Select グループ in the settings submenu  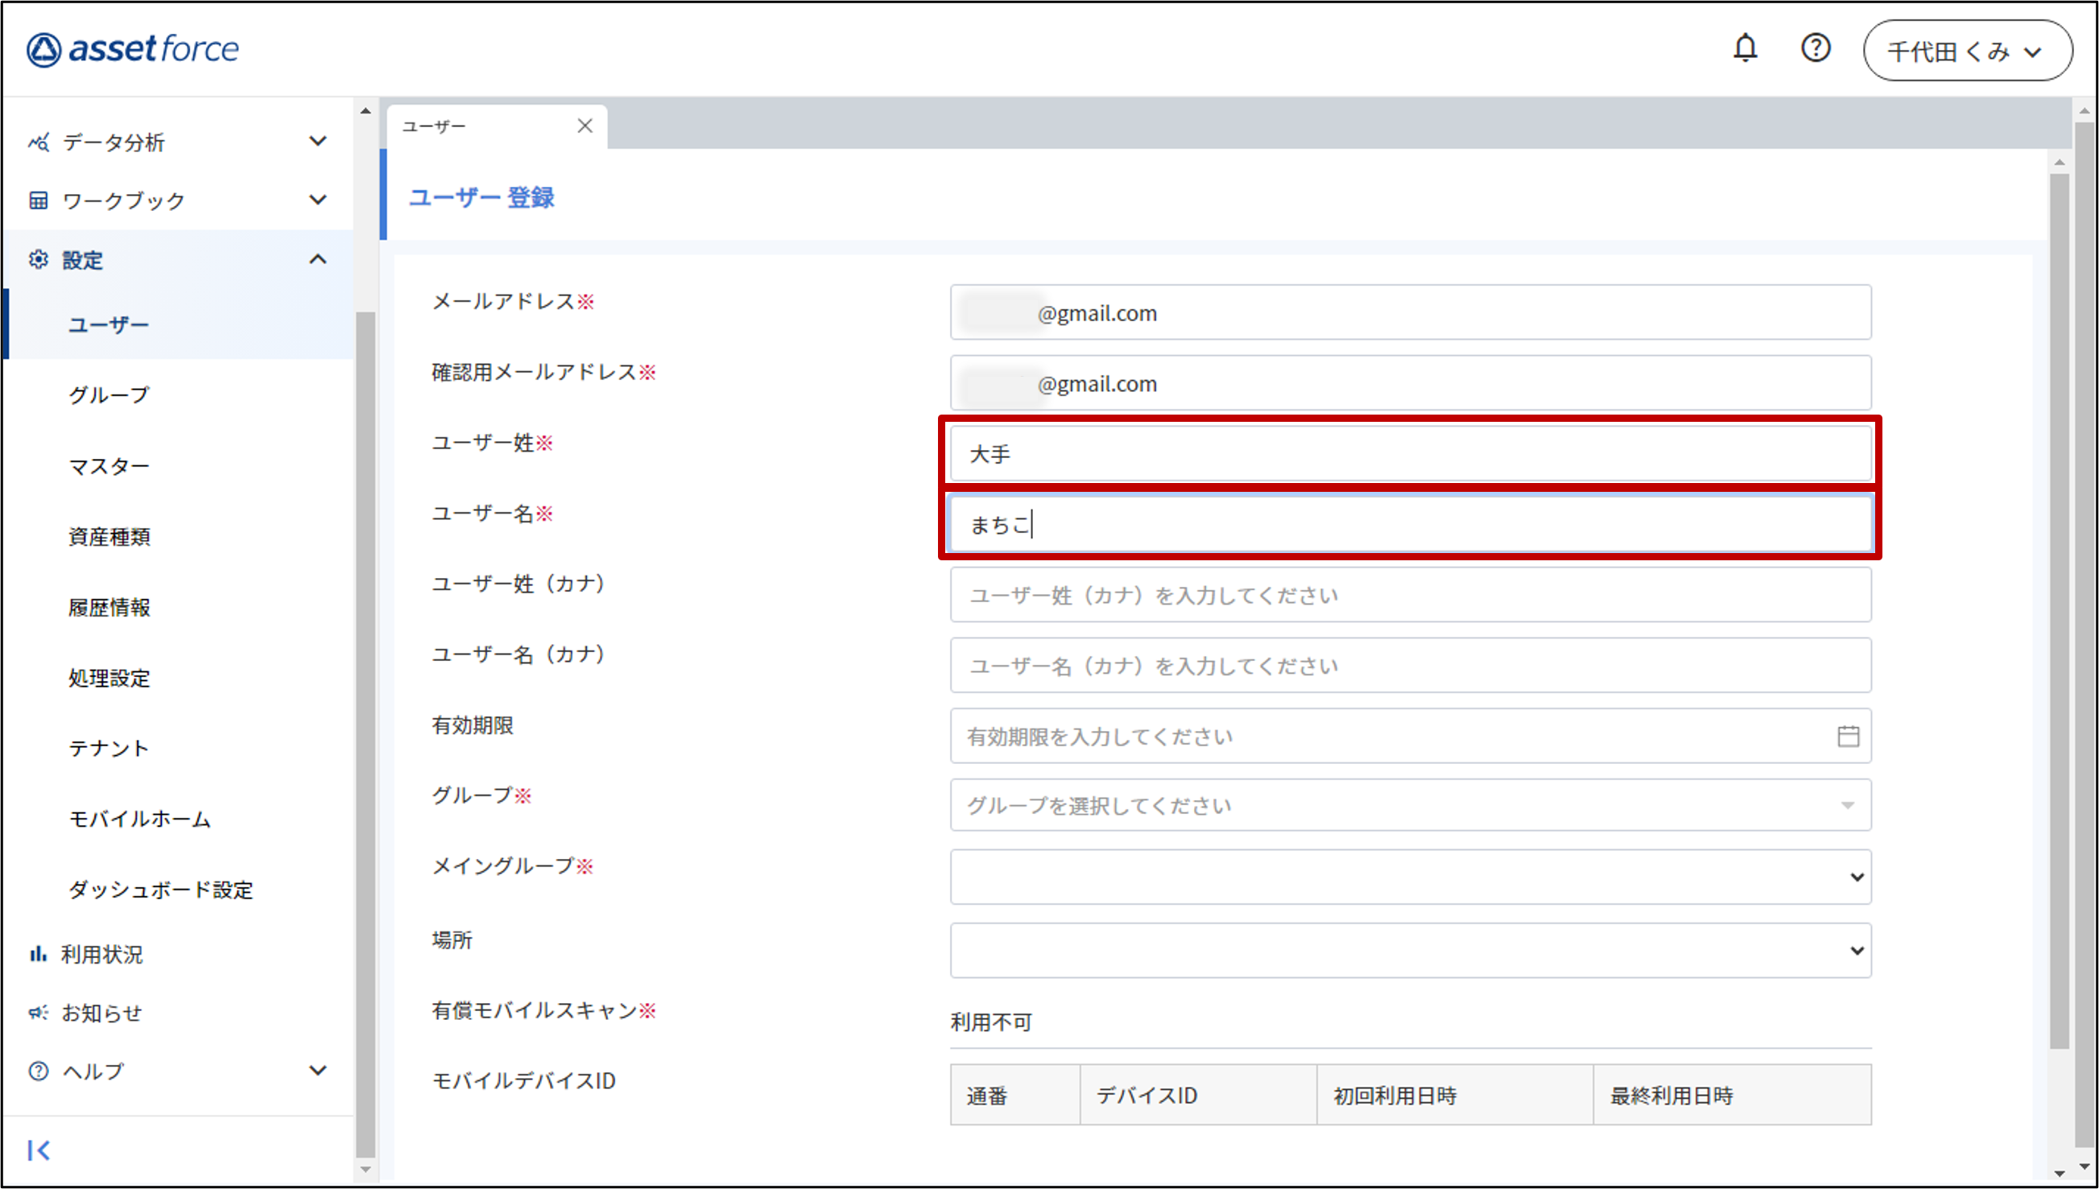109,395
